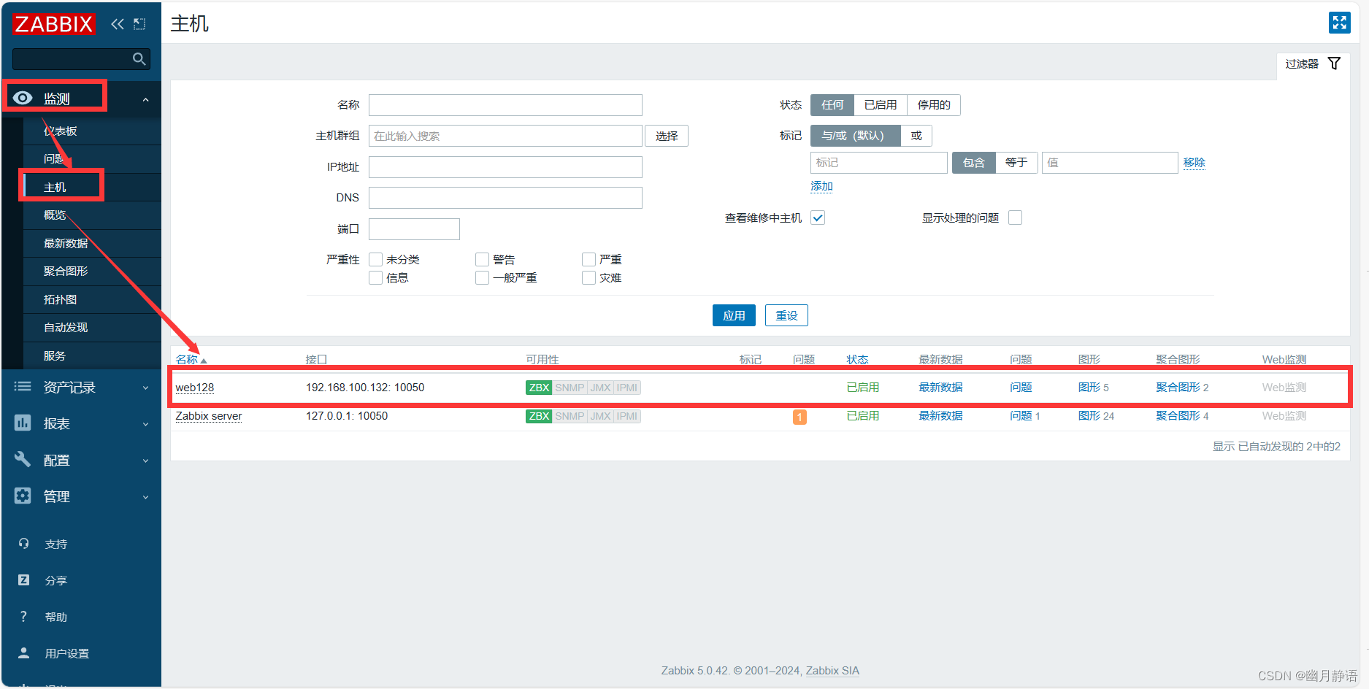This screenshot has width=1369, height=689.
Task: Open 聚合图形 submenu item
Action: (x=92, y=271)
